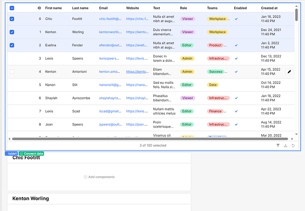The image size is (305, 211).
Task: Click Admin role tag for Lexis Speers
Action: click(187, 58)
